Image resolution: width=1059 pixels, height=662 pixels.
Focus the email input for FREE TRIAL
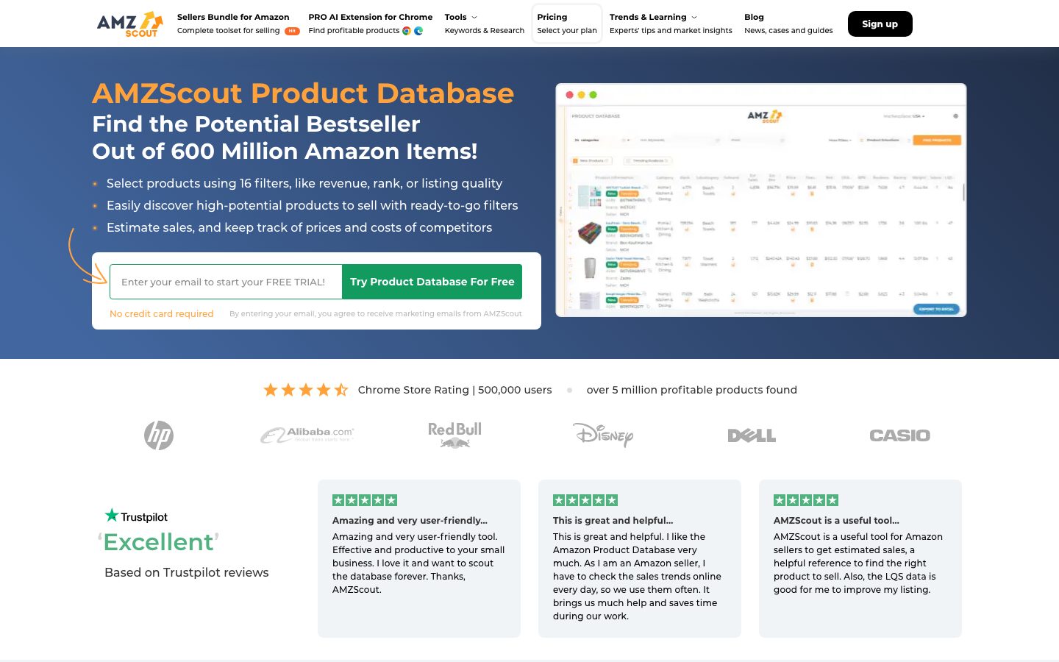tap(226, 282)
